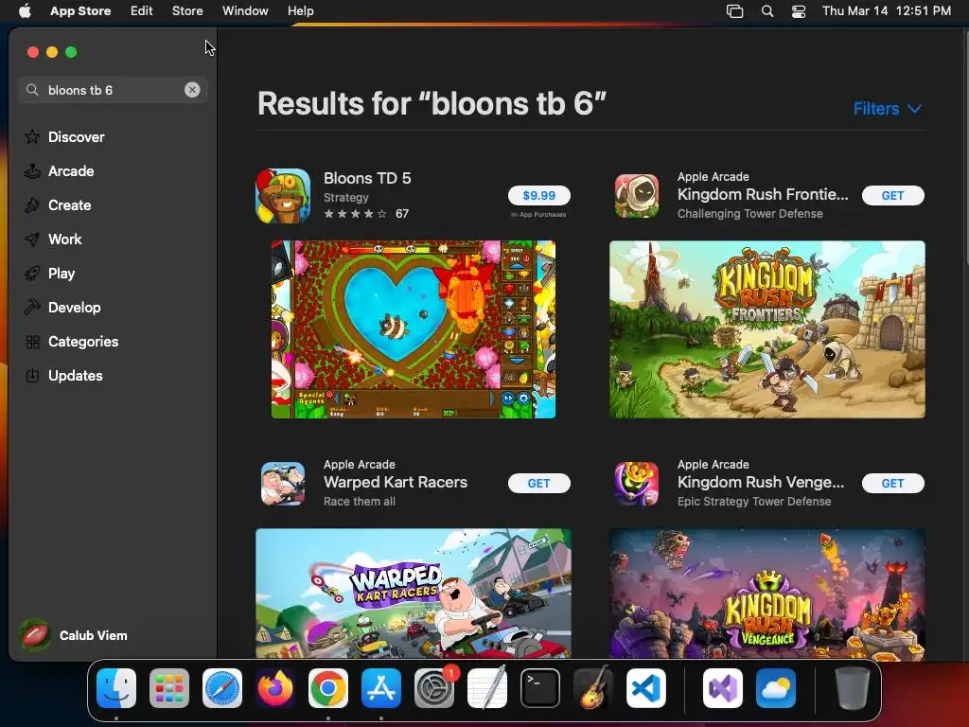The width and height of the screenshot is (969, 727).
Task: Open the weather cloud app in Dock
Action: [776, 688]
